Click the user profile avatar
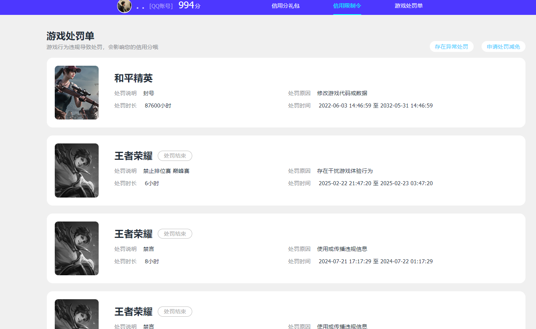This screenshot has width=536, height=329. 124,7
